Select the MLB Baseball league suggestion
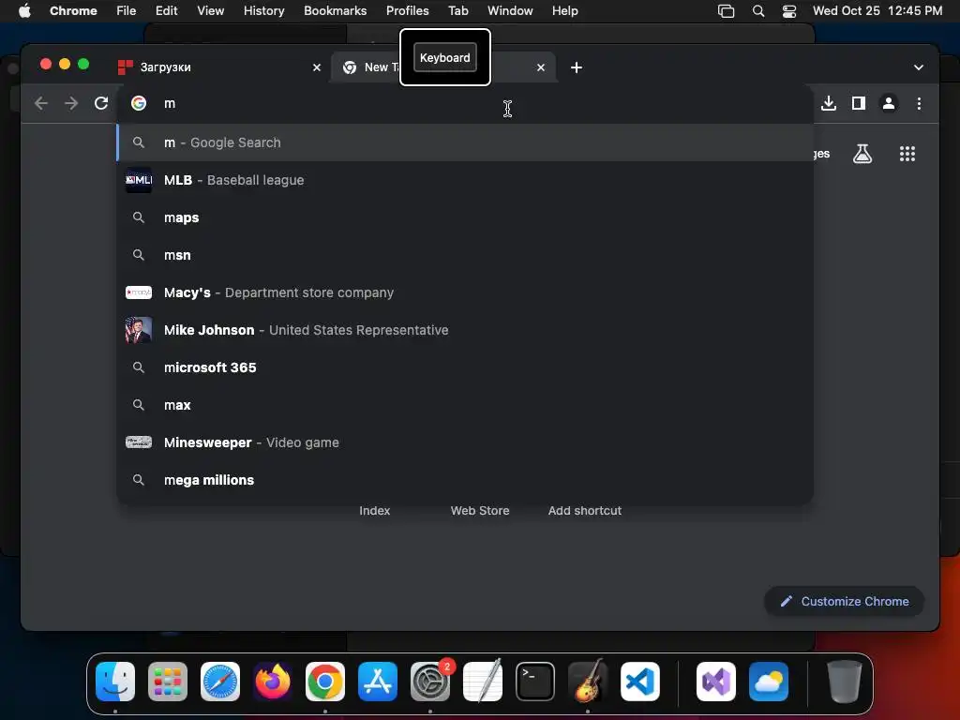960x720 pixels. (465, 180)
